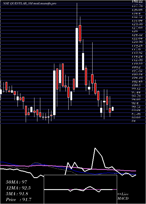Click the NSE QUESTLAB_SM chart title
This screenshot has height=204, width=146.
[x=29, y=3]
